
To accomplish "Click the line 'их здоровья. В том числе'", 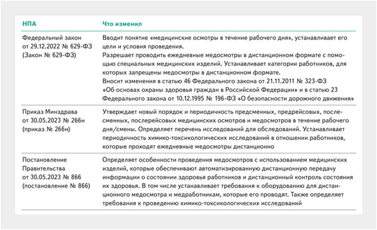I will click(221, 186).
